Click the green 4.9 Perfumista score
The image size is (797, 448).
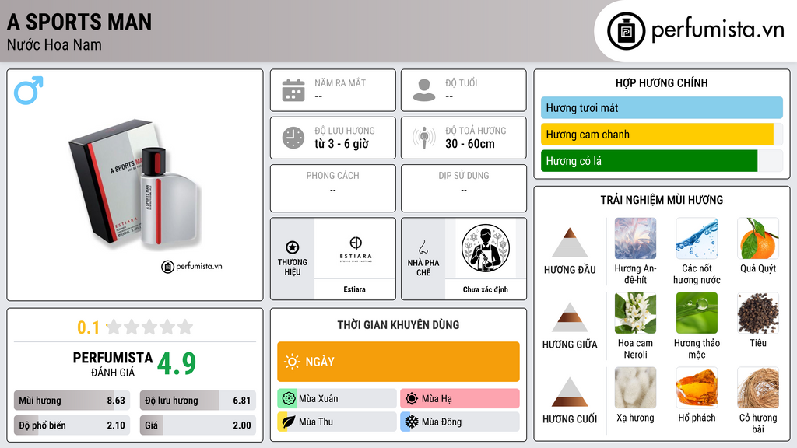coord(176,362)
